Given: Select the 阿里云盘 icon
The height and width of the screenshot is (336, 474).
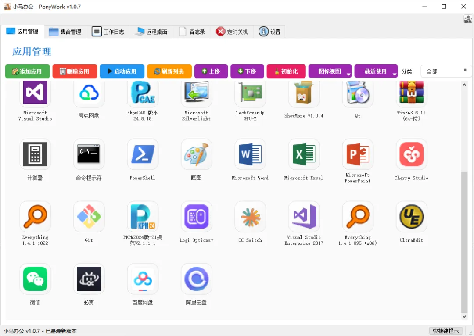Looking at the screenshot, I should [197, 279].
